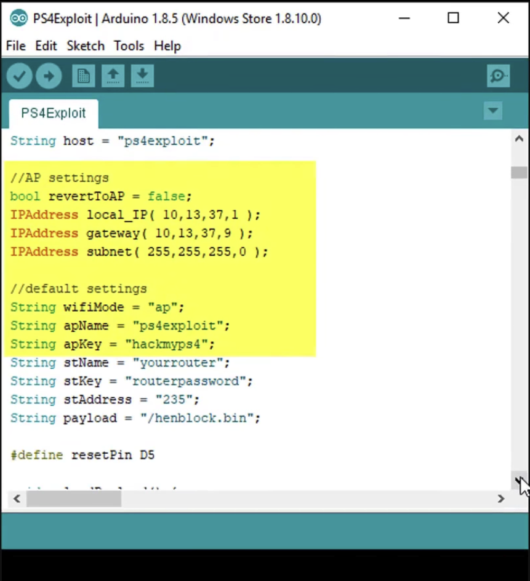Click the String wifiMode = "ap"; line
Image resolution: width=530 pixels, height=581 pixels.
pyautogui.click(x=97, y=307)
